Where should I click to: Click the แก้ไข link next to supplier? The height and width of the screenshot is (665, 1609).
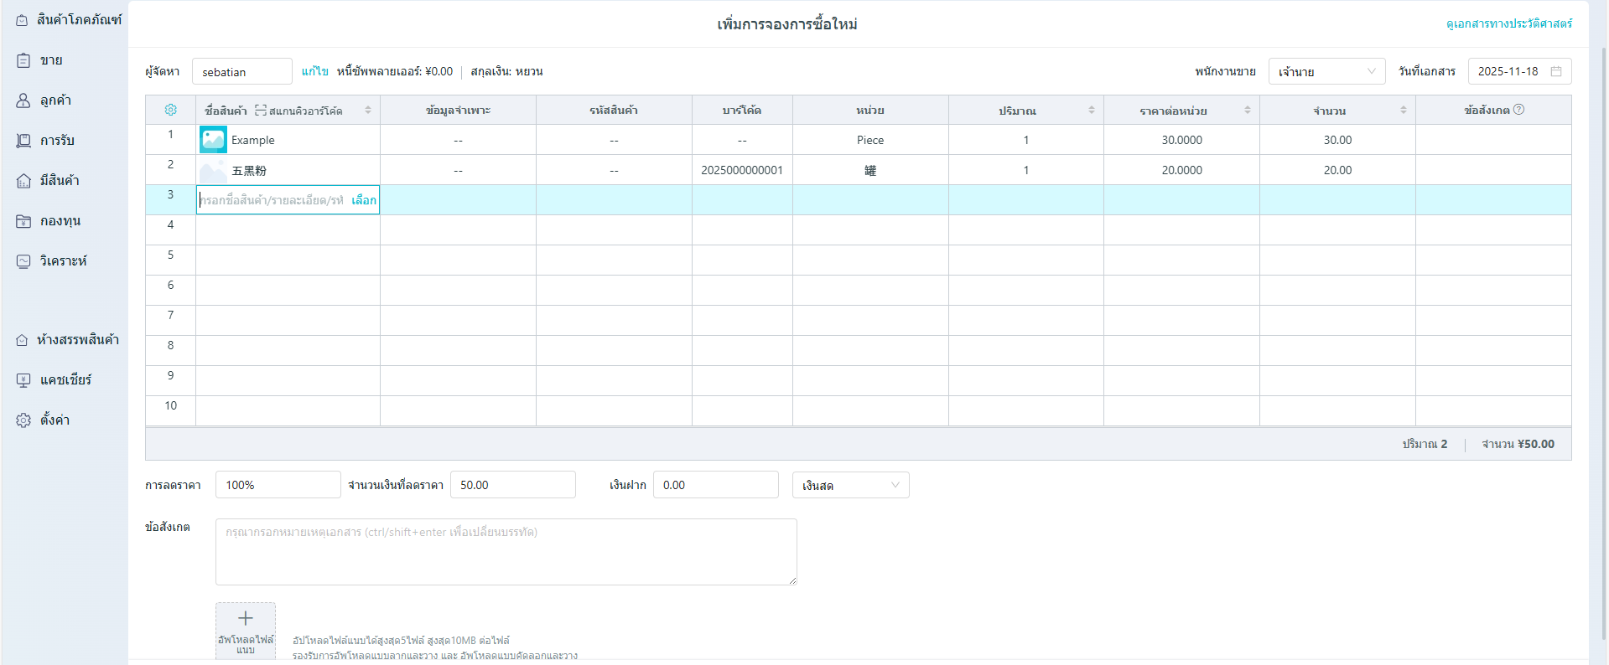pos(314,72)
